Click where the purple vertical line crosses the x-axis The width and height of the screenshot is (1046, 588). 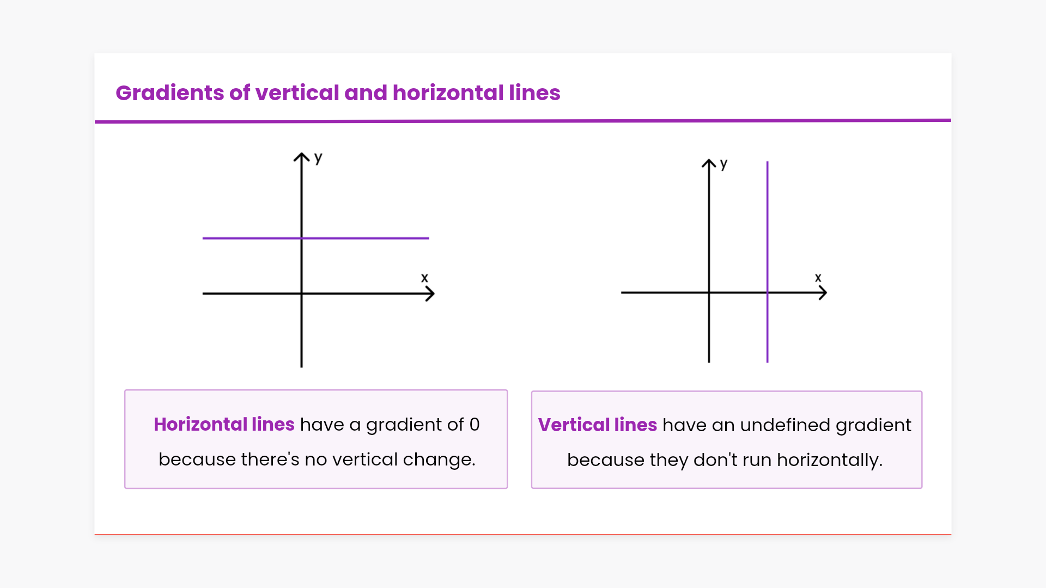(767, 293)
